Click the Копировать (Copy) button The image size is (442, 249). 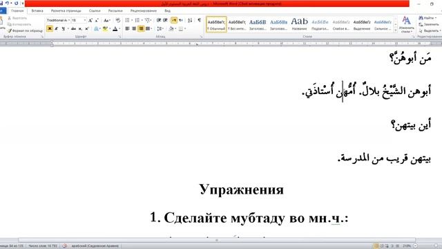pos(19,24)
